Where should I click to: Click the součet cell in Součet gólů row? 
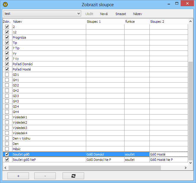137,154
